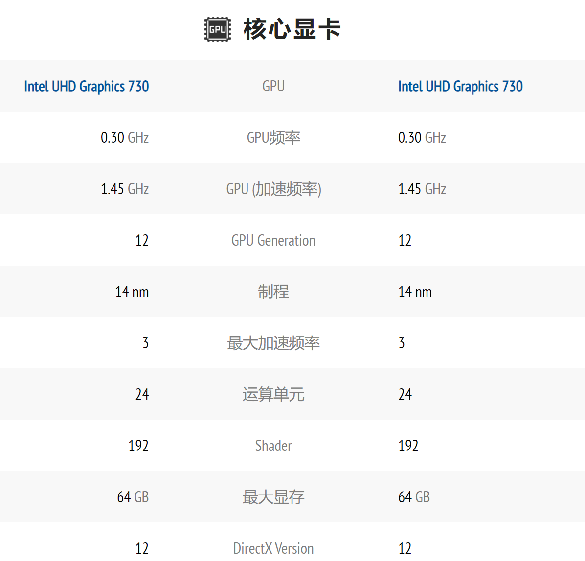Open the right Intel UHD Graphics 730 link
Screen dimensions: 585x561
pos(460,87)
